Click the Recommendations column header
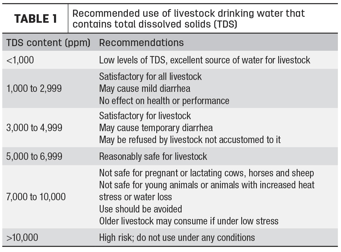 [141, 43]
